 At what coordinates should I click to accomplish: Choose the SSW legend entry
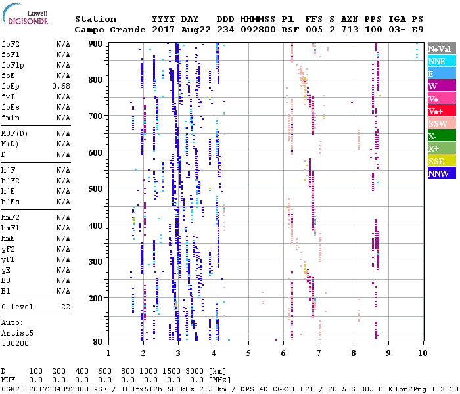pos(440,123)
